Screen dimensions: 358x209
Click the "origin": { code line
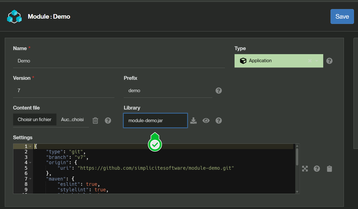(x=62, y=163)
